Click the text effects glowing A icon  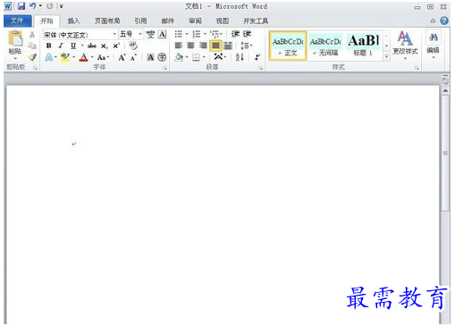(x=49, y=57)
